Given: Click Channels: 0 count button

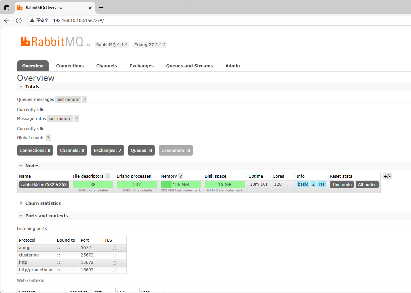Looking at the screenshot, I should point(72,151).
